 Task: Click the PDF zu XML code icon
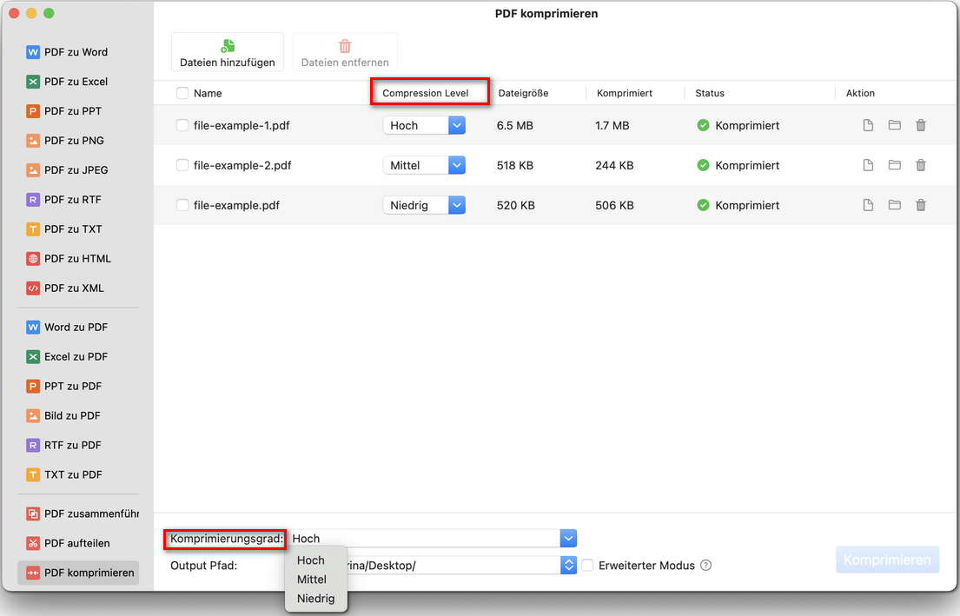tap(33, 288)
